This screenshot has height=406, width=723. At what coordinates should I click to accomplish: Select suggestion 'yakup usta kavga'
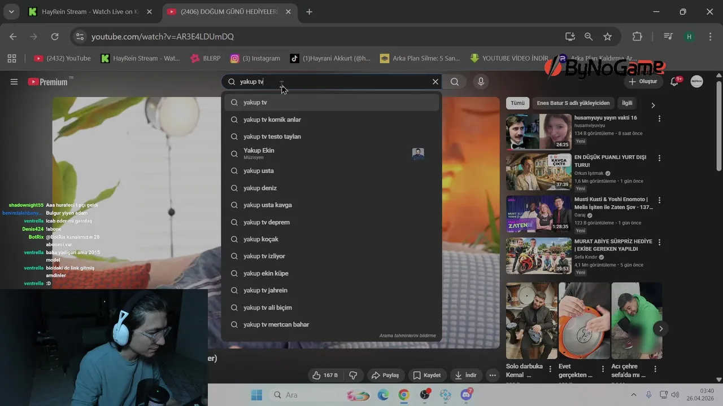point(332,205)
